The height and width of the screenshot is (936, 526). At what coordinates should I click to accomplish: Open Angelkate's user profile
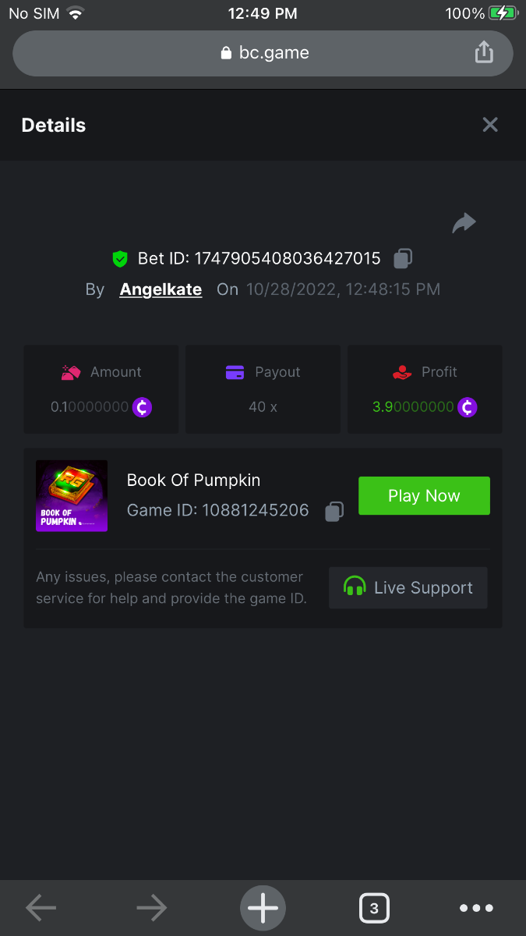[x=161, y=289]
